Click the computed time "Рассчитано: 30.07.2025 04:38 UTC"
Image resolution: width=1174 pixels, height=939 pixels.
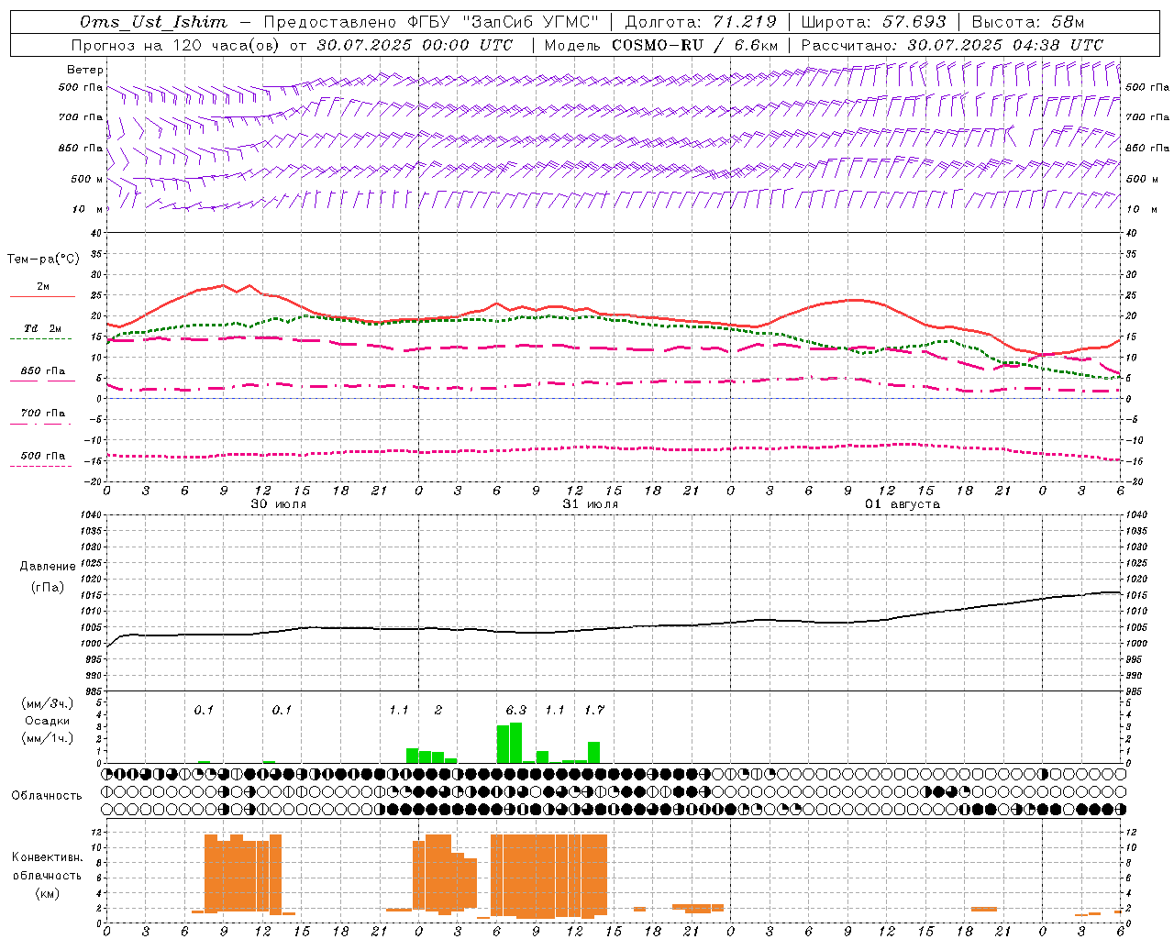952,45
